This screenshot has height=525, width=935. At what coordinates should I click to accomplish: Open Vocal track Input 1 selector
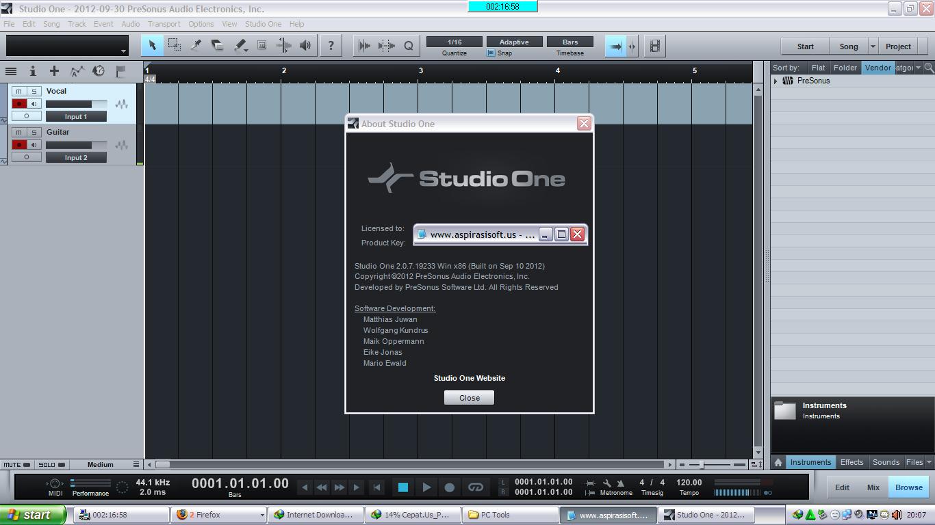pos(76,116)
